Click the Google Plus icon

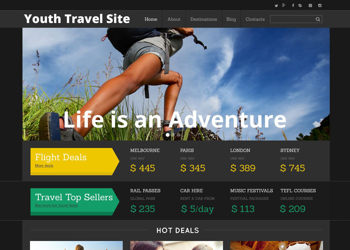coord(284,5)
